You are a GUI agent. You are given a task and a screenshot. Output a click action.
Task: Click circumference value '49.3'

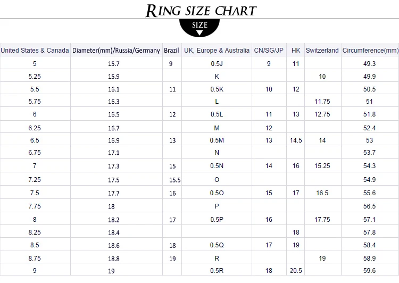(x=370, y=64)
